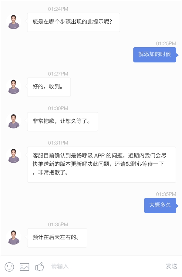This screenshot has height=277, width=182.
Task: Click the image upload icon
Action: click(x=24, y=267)
